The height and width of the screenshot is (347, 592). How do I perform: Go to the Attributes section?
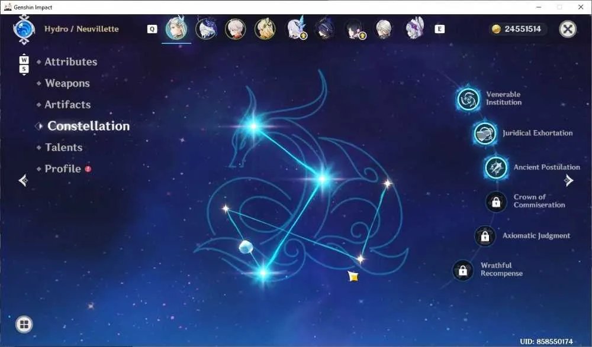point(71,62)
